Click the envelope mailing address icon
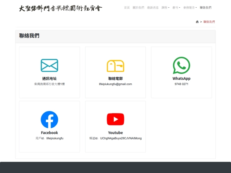Viewport: 231px width, 173px height. coord(49,65)
